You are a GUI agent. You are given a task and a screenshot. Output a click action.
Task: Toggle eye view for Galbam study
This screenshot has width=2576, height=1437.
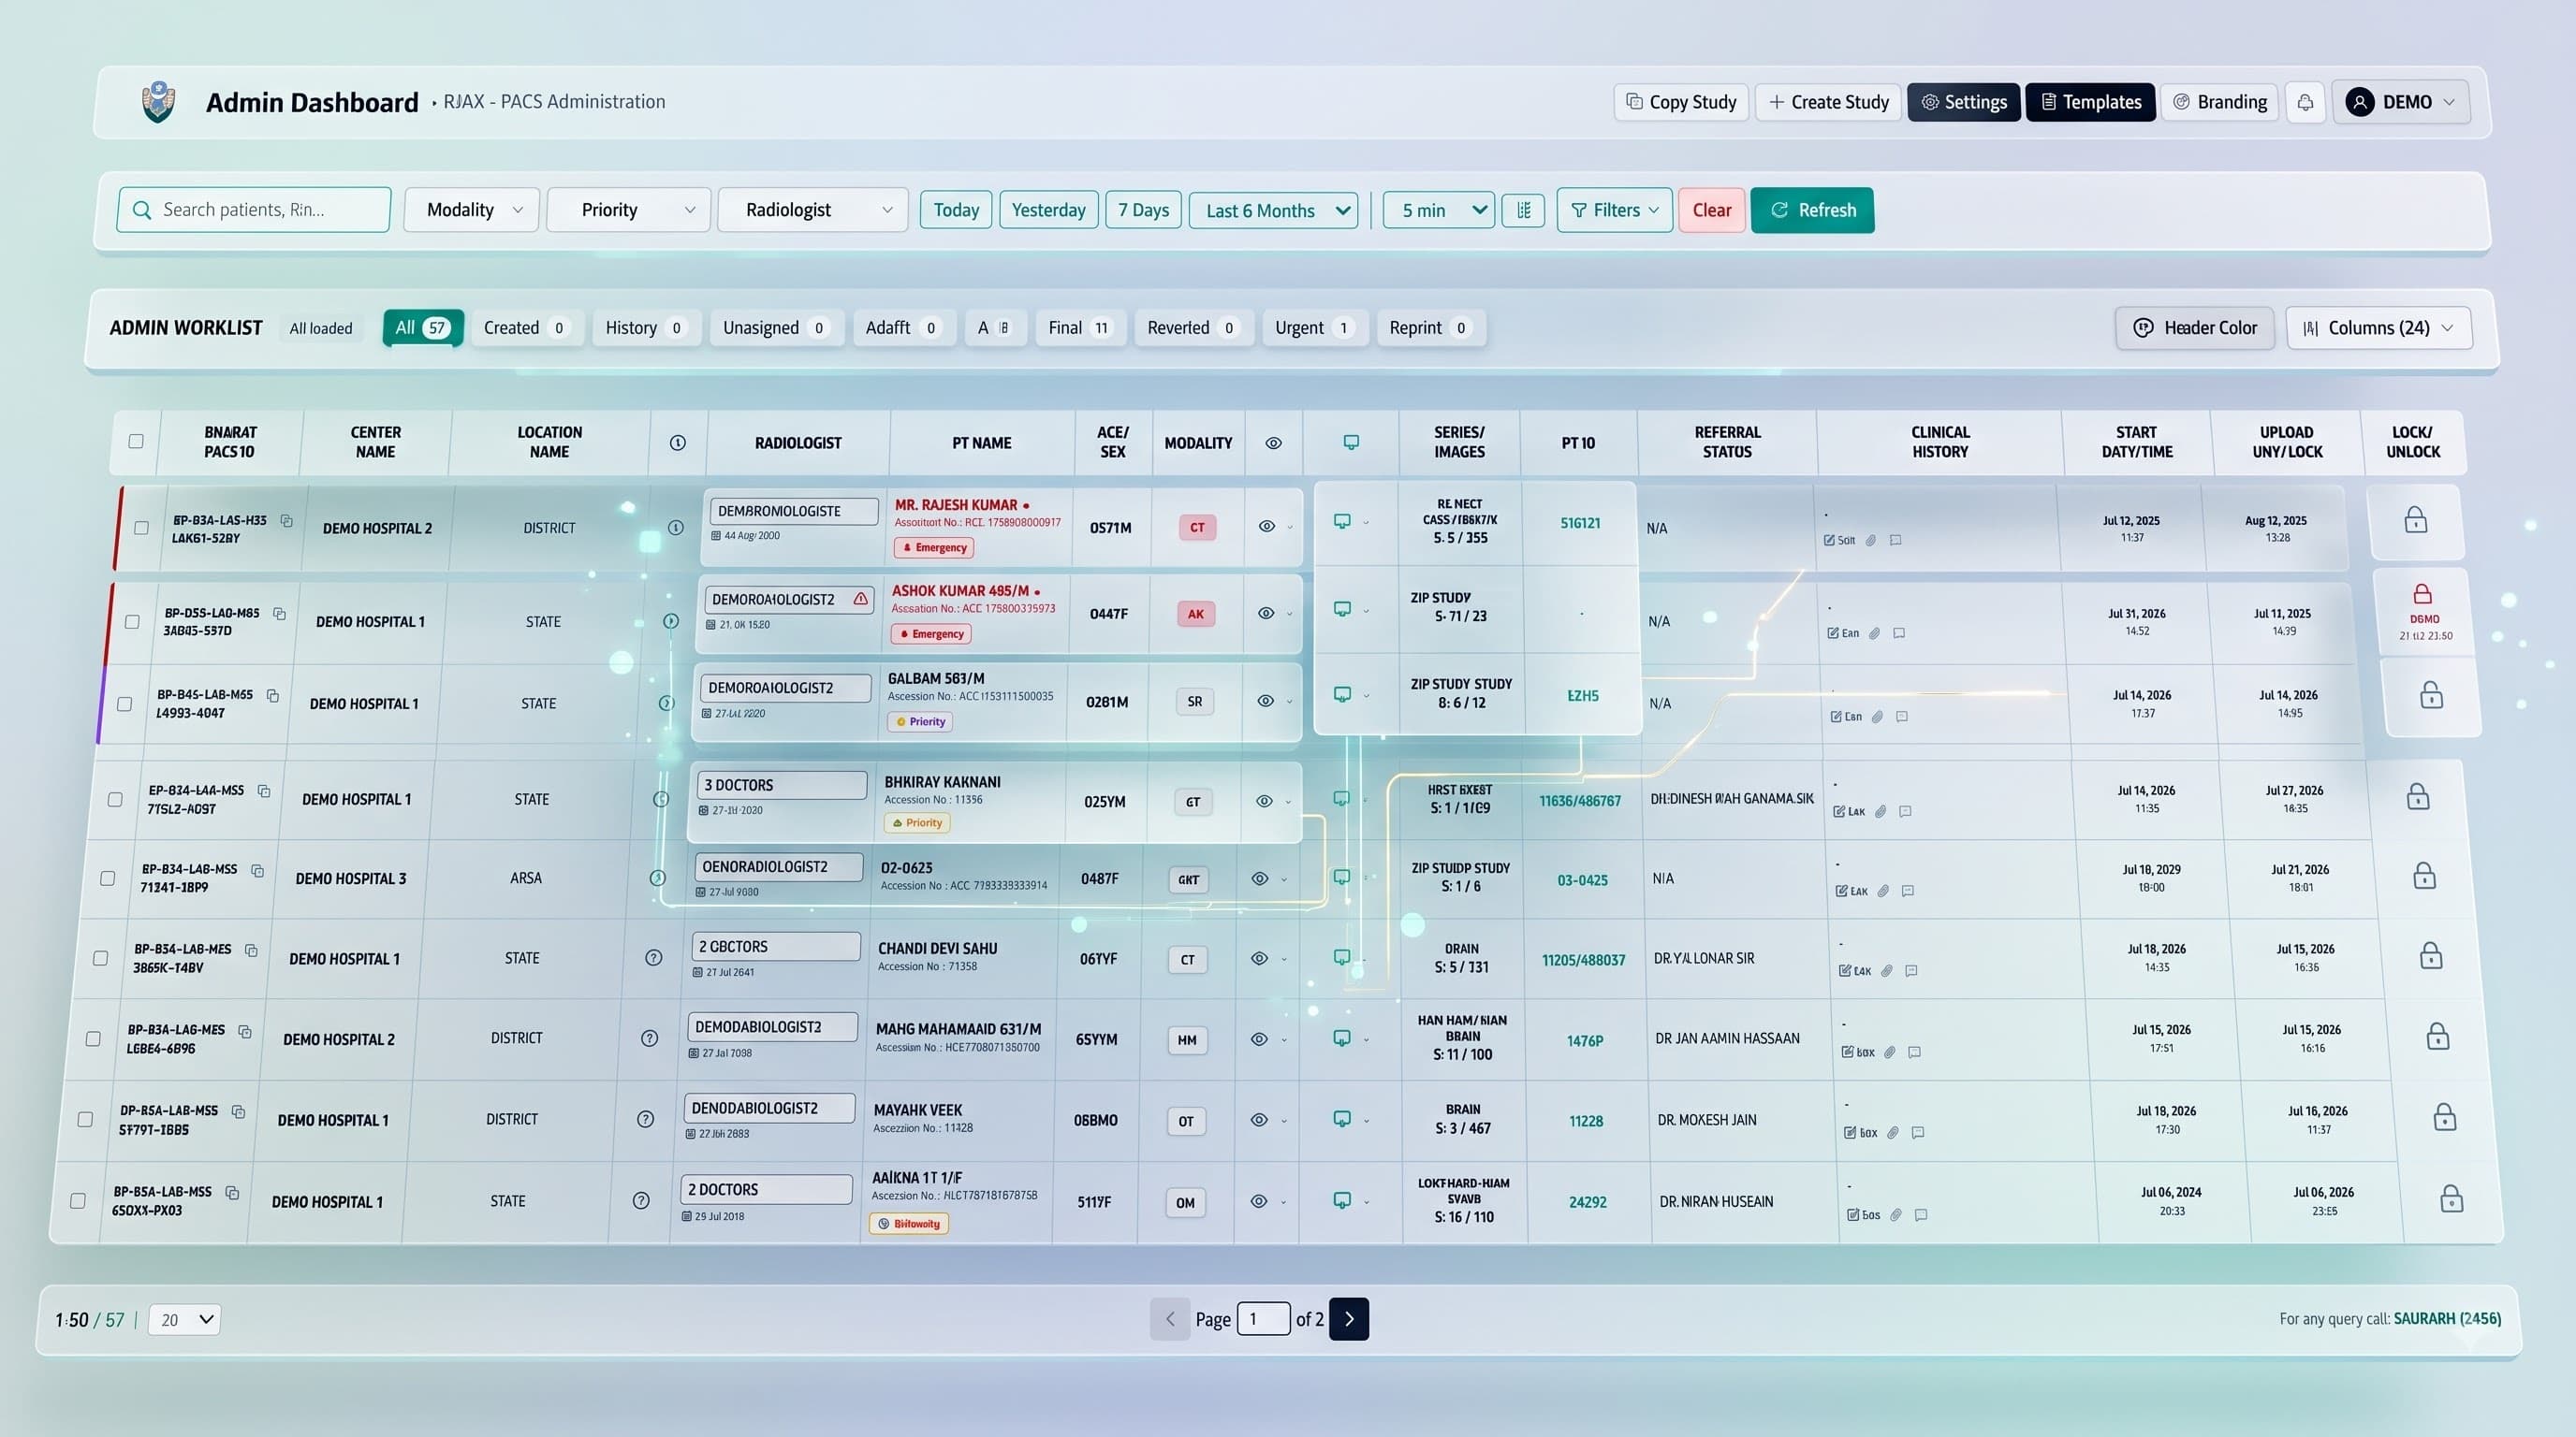1266,702
